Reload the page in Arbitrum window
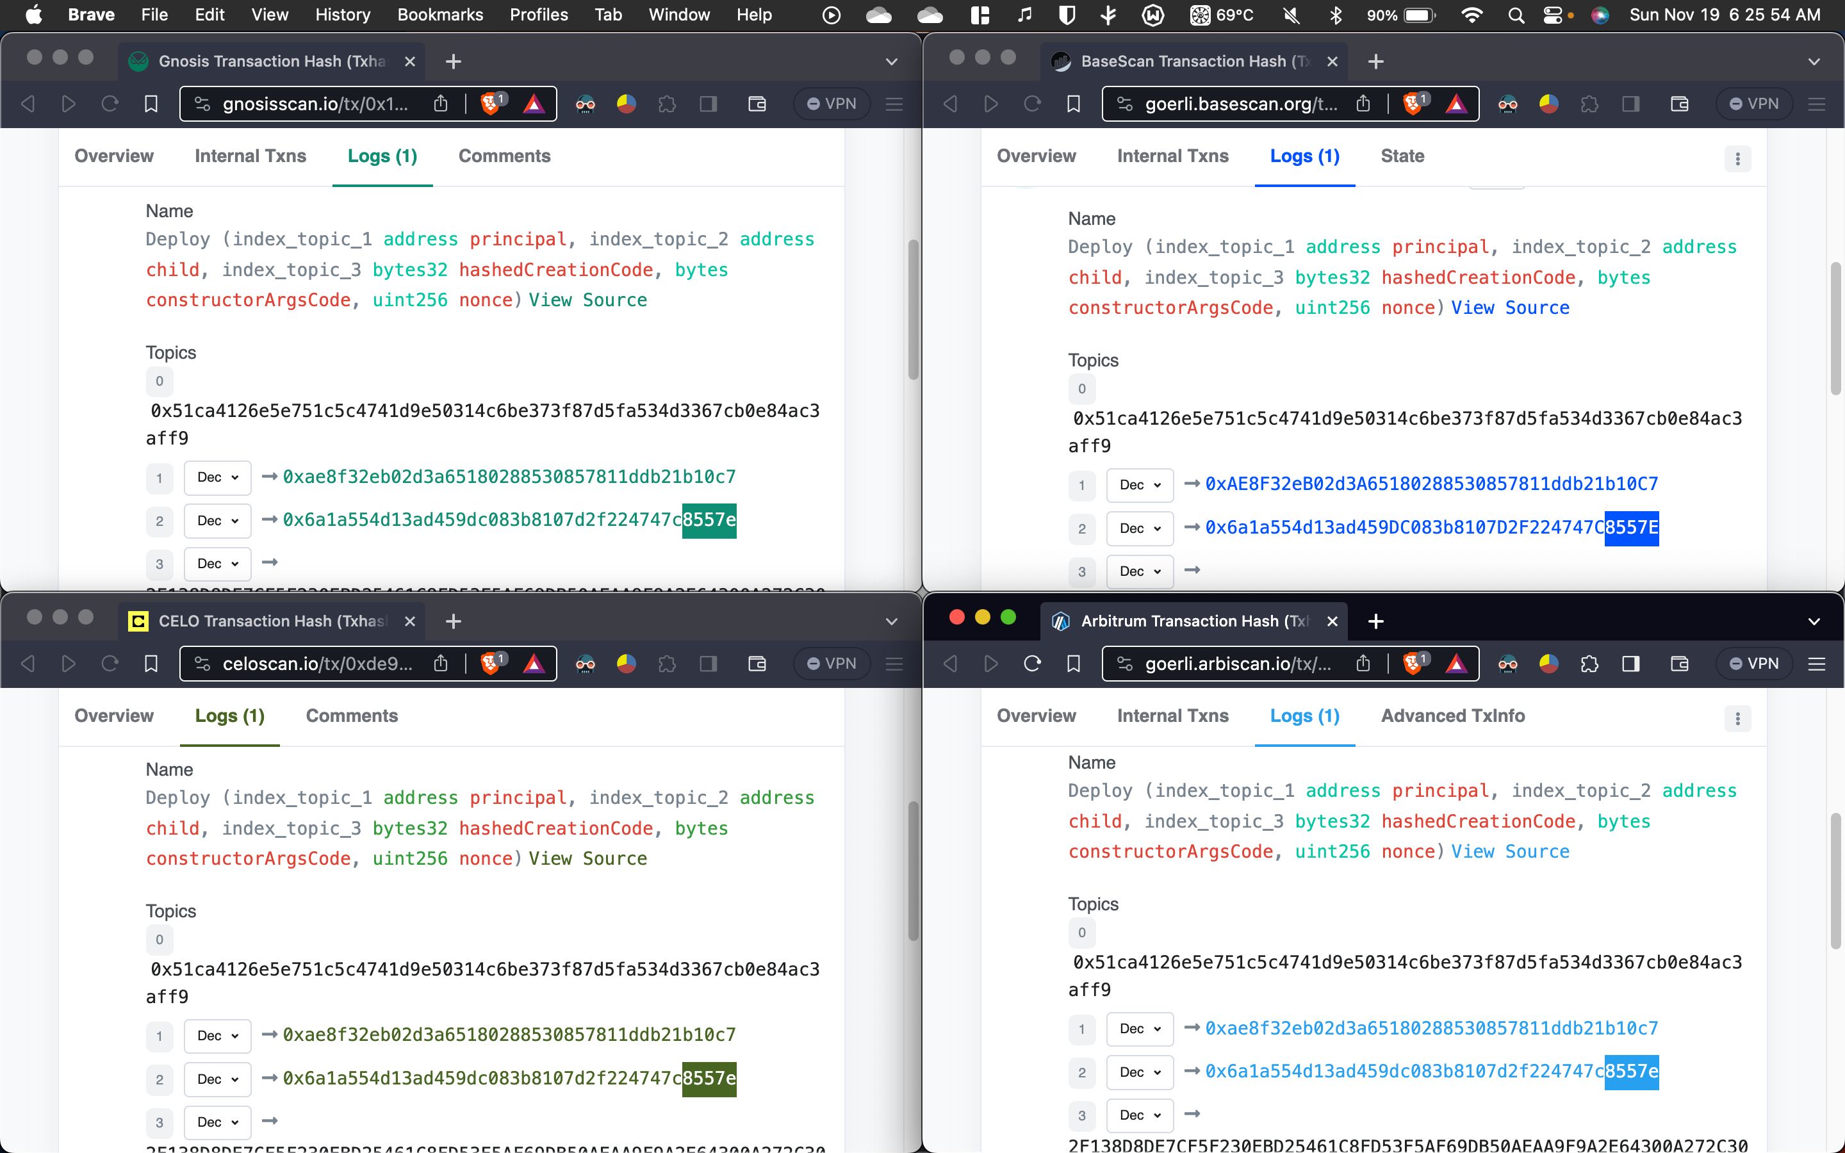1845x1153 pixels. click(1032, 664)
